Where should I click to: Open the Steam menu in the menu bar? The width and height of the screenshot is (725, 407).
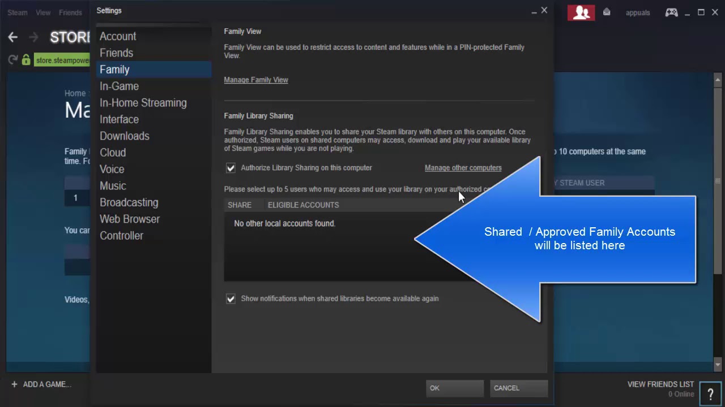point(17,12)
